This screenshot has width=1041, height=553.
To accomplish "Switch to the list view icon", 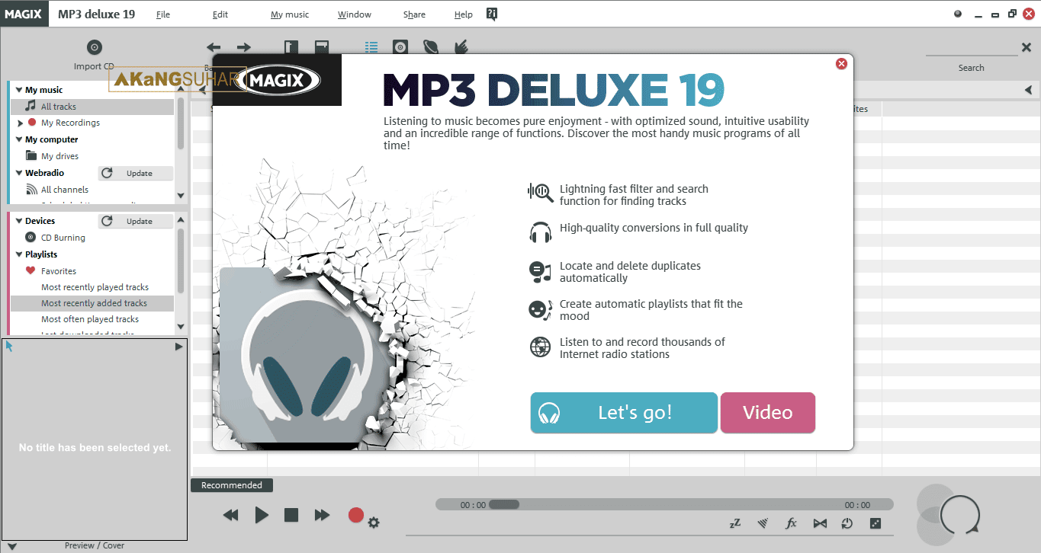I will click(x=371, y=47).
